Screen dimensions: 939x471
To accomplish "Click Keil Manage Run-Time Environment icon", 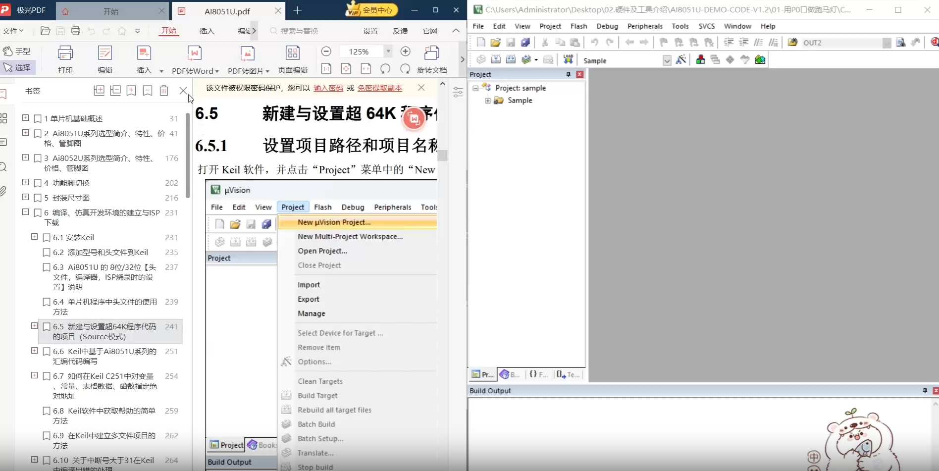I will (730, 60).
